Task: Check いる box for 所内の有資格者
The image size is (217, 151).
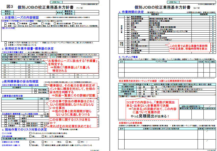Action: pos(140,89)
